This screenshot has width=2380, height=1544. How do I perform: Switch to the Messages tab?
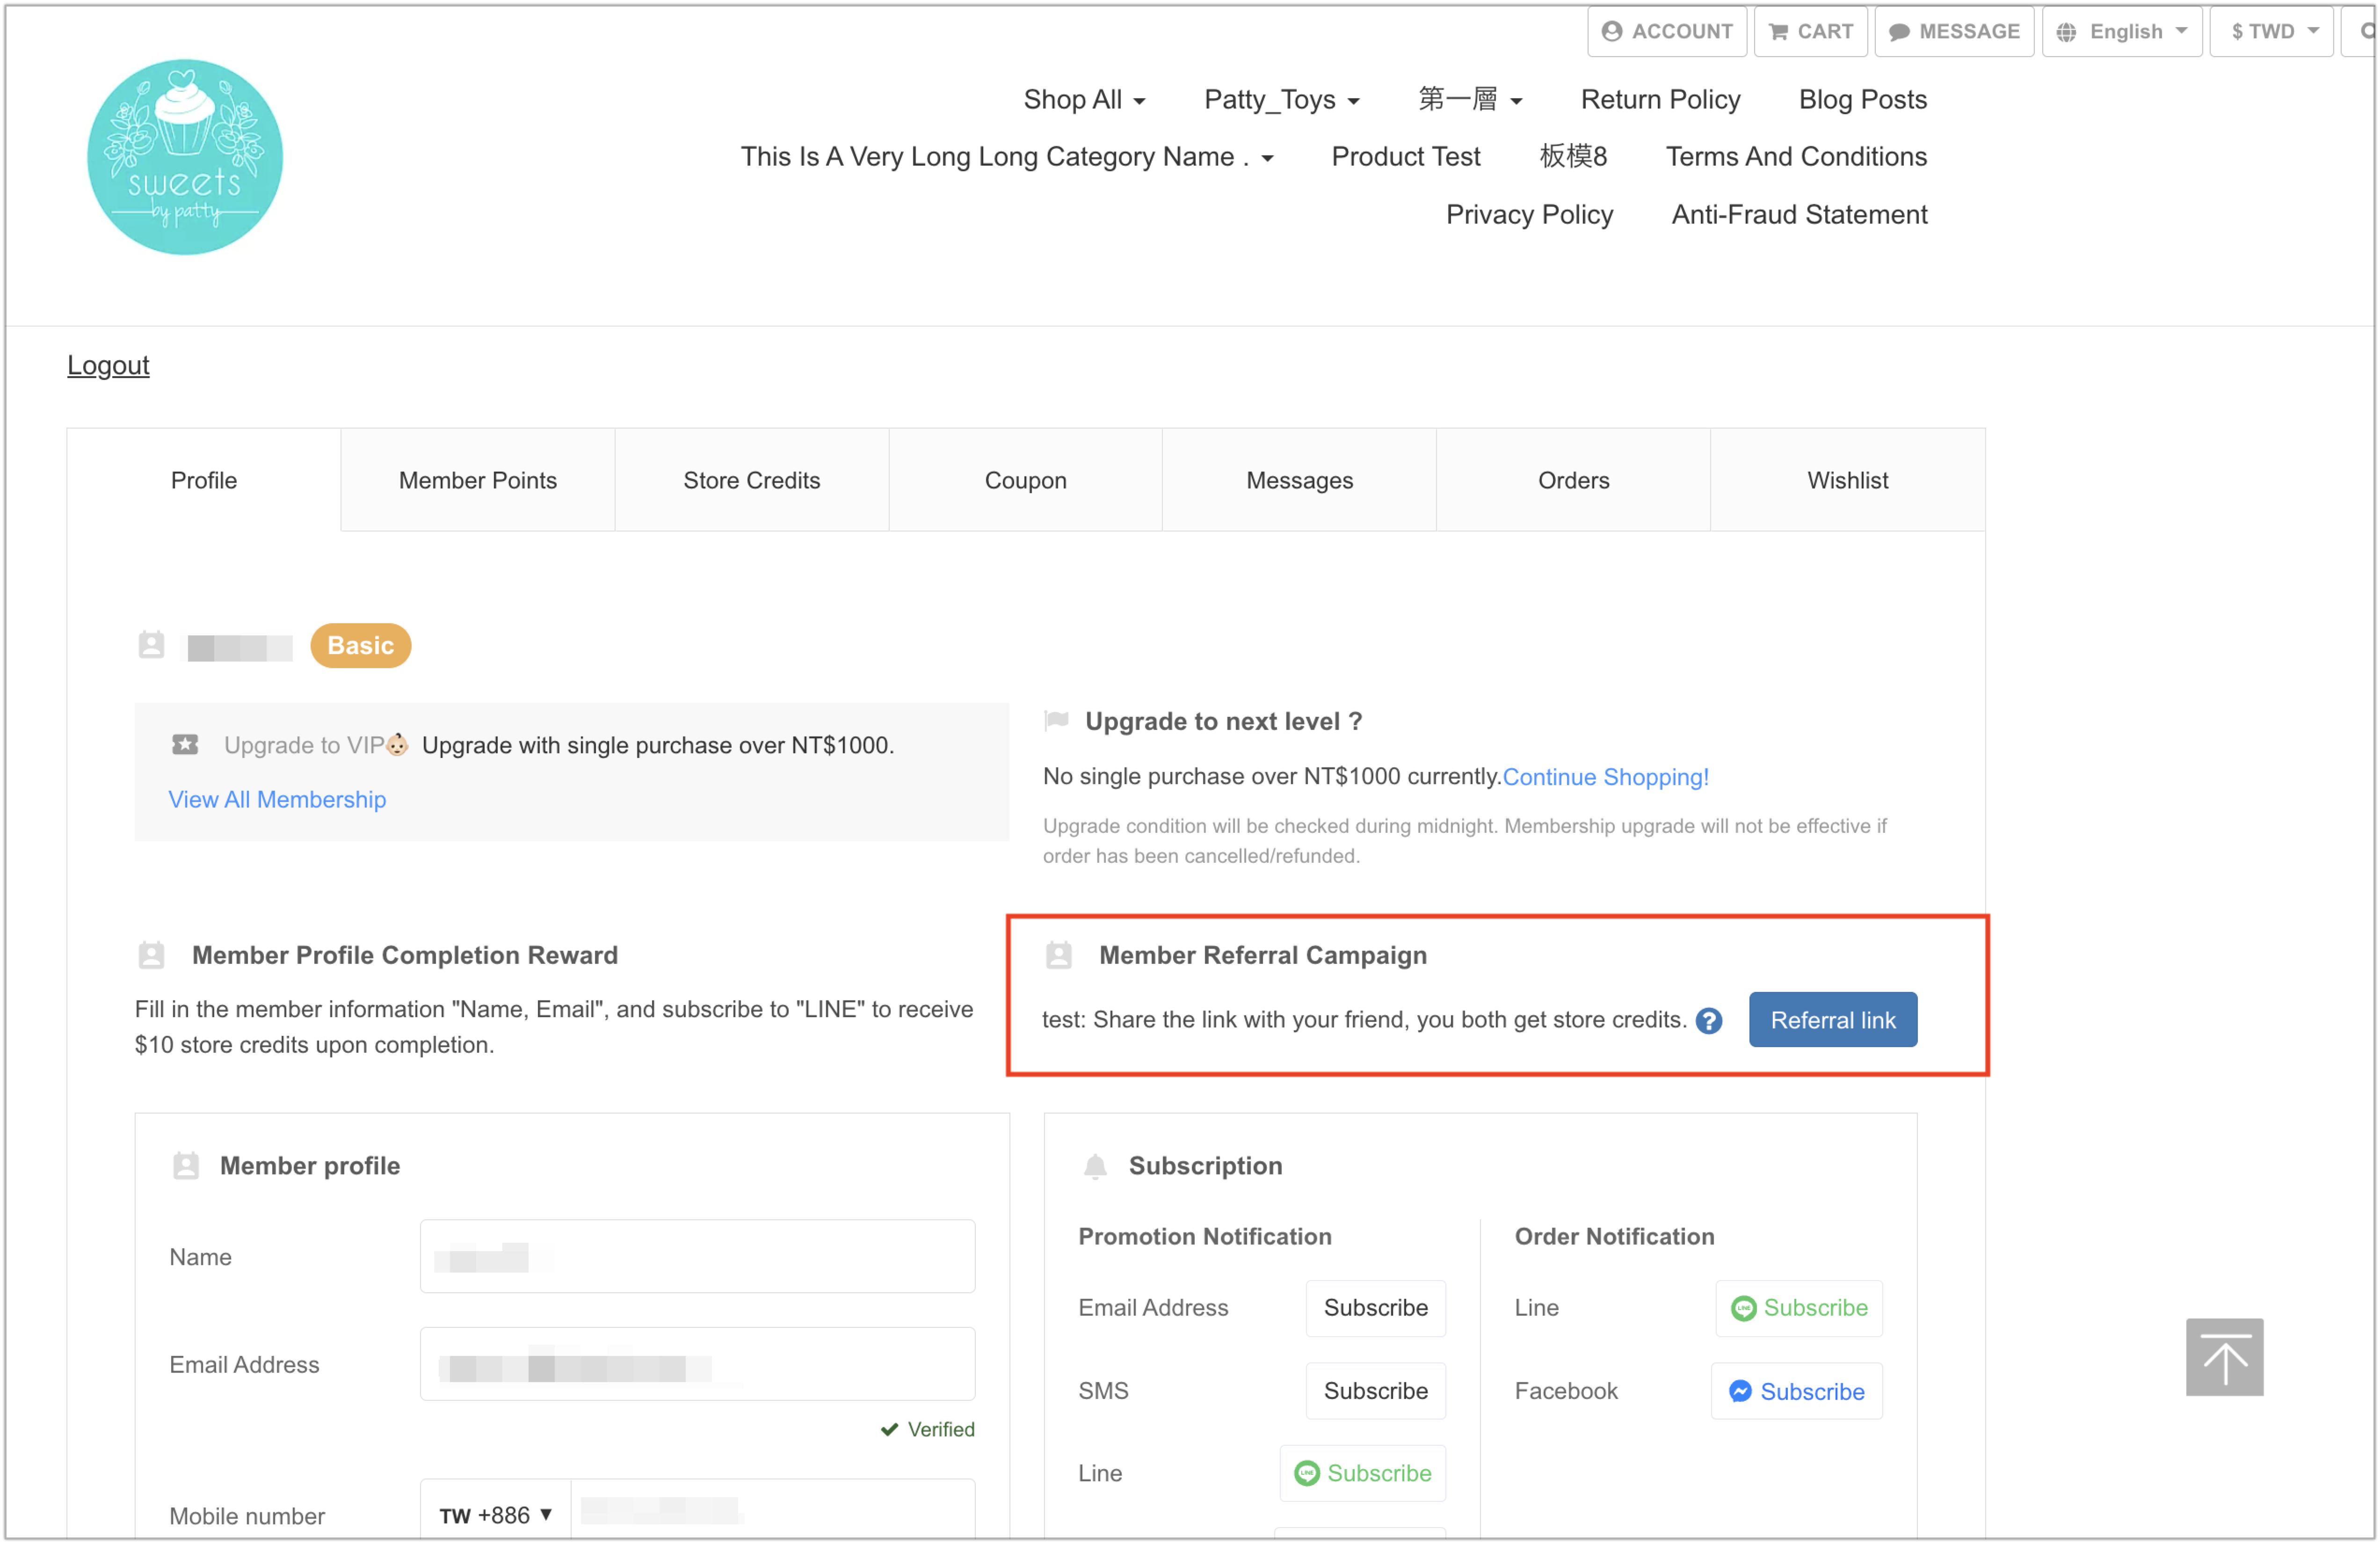(1300, 480)
